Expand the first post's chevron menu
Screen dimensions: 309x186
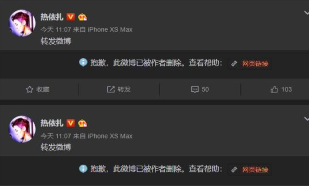(x=307, y=13)
